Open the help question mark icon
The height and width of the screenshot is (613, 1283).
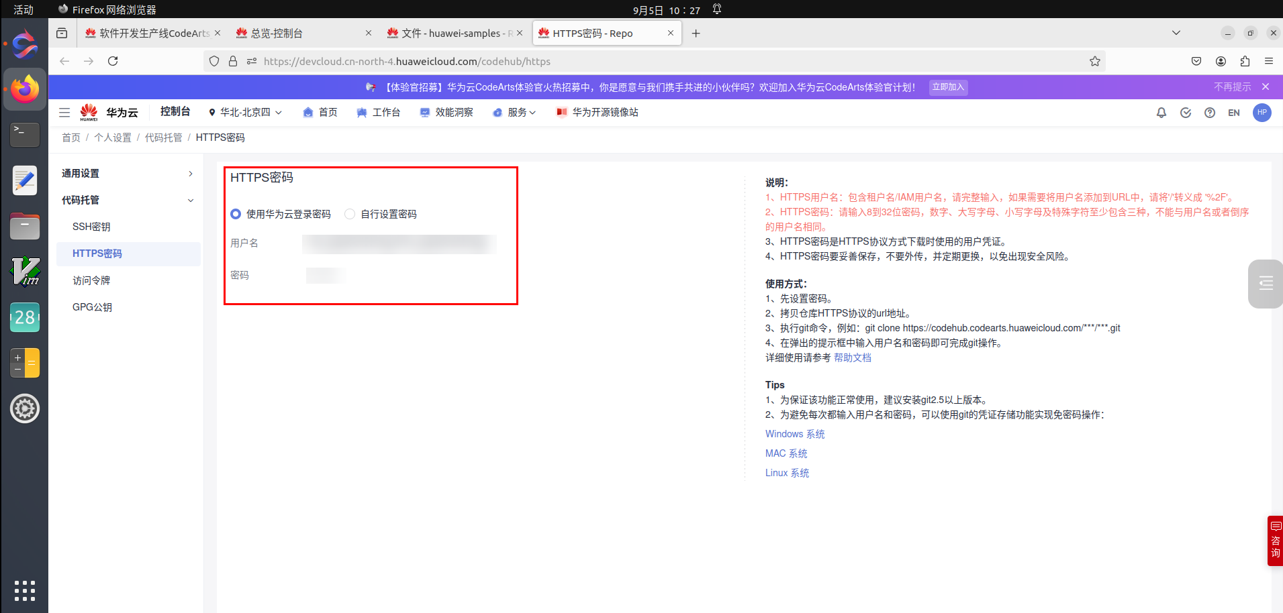click(x=1210, y=113)
